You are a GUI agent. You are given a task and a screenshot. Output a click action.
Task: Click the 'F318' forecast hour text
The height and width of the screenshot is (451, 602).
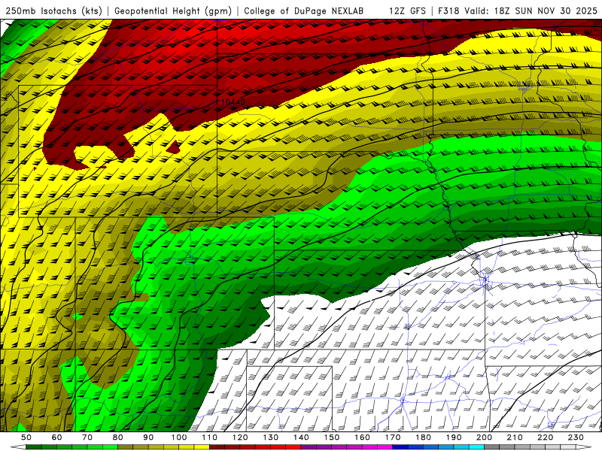(448, 11)
